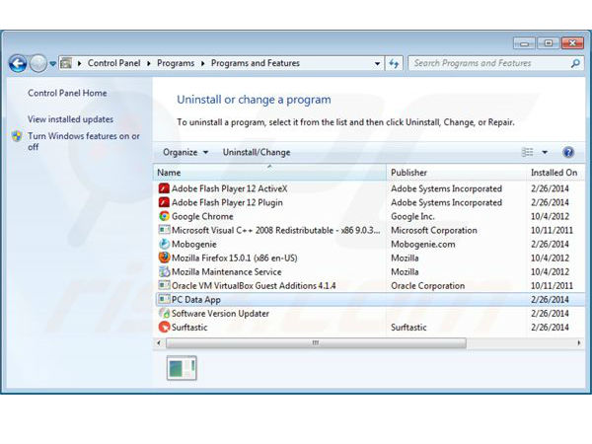Click the Mozilla Firefox program icon
Image resolution: width=592 pixels, height=444 pixels.
click(x=164, y=258)
